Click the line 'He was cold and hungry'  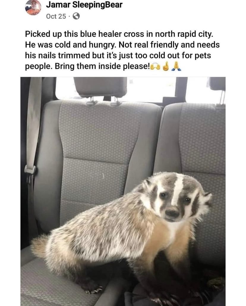coord(71,45)
